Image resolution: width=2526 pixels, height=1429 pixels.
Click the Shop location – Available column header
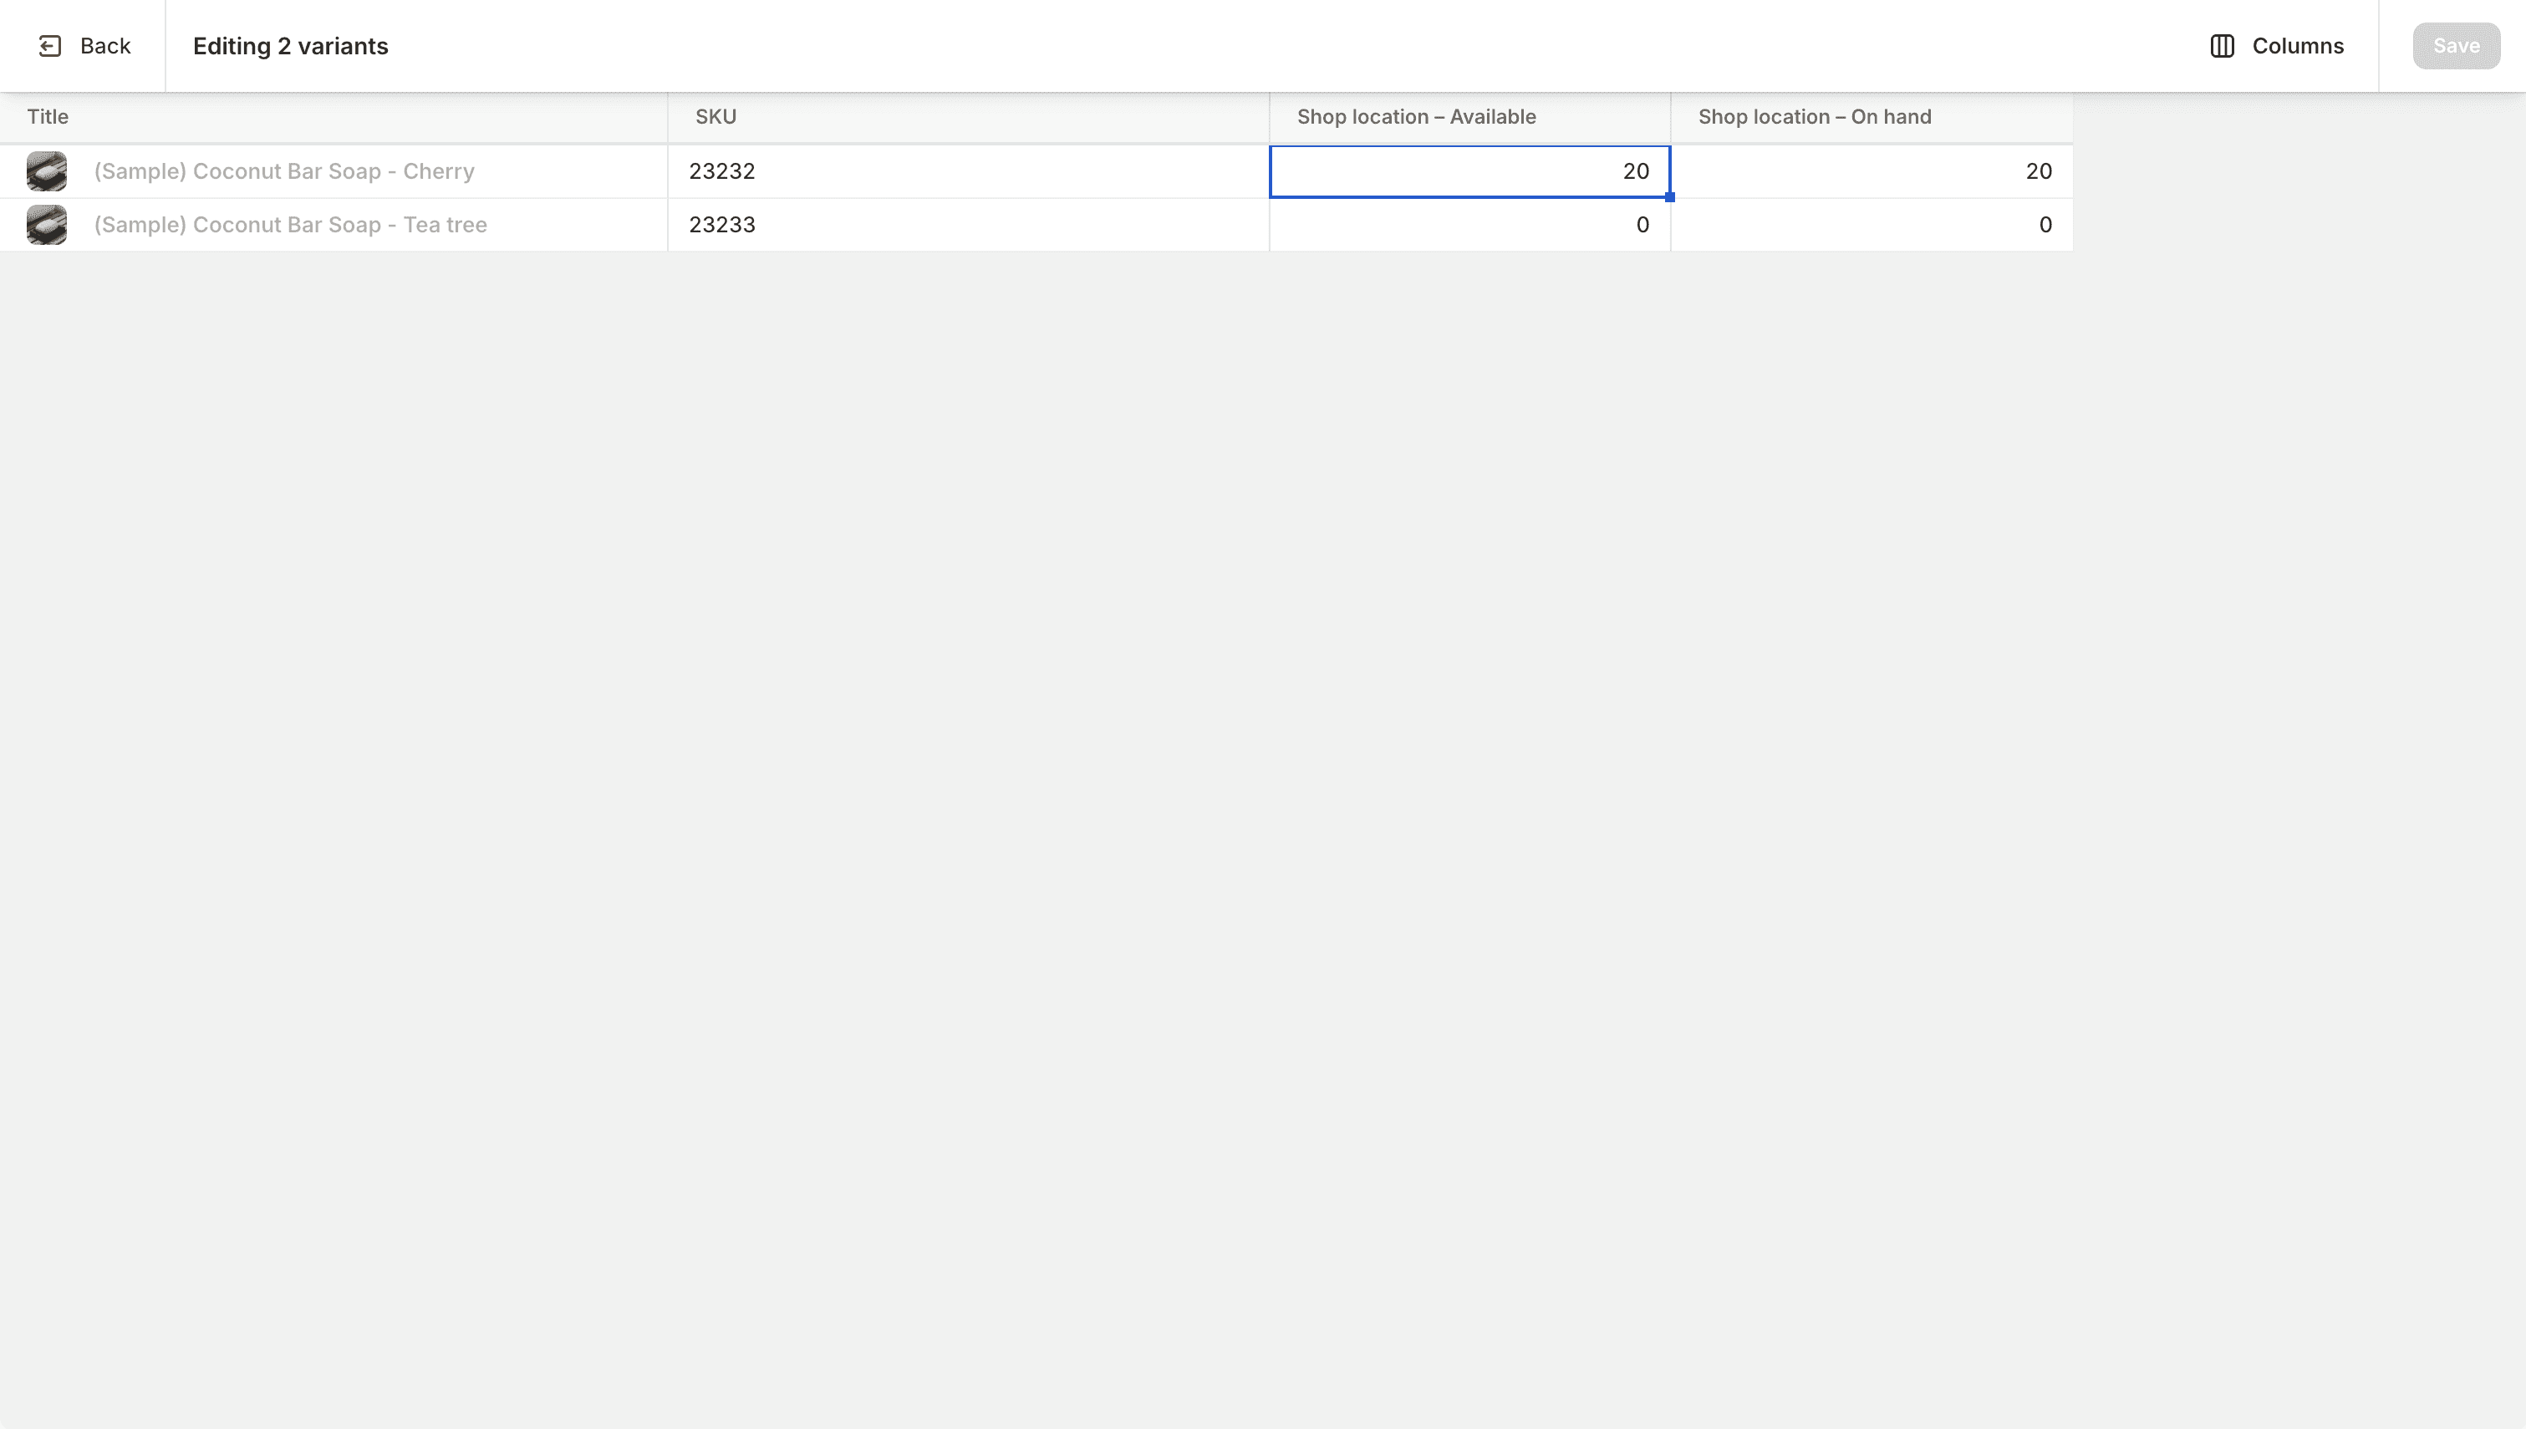[x=1416, y=117]
